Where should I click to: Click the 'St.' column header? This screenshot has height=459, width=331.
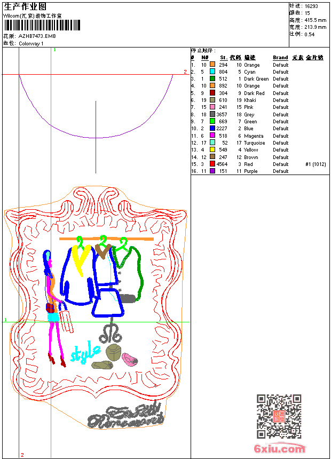[224, 58]
